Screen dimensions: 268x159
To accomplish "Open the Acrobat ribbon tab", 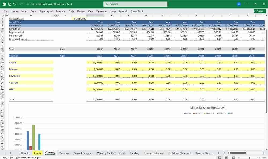I will pyautogui.click(x=123, y=11).
